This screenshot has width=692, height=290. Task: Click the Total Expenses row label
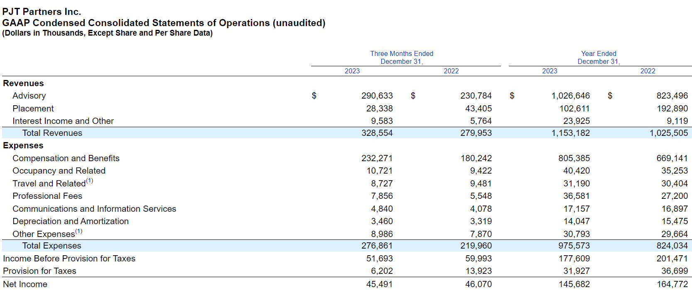pos(52,246)
